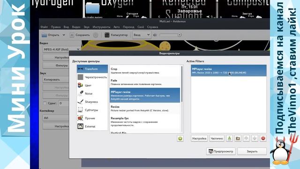Select active MPlayer resize filter row
Viewport: 300px width, 169px height.
pyautogui.click(x=229, y=70)
